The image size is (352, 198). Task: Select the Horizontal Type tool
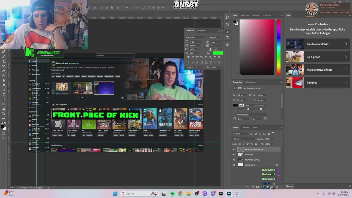[x=4, y=95]
